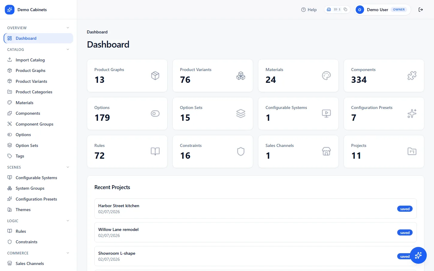Click the Option Sets card layers icon
The image size is (434, 271).
(241, 114)
